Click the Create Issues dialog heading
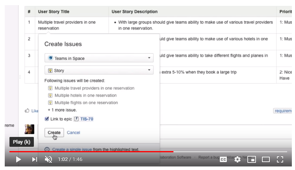 pyautogui.click(x=63, y=44)
